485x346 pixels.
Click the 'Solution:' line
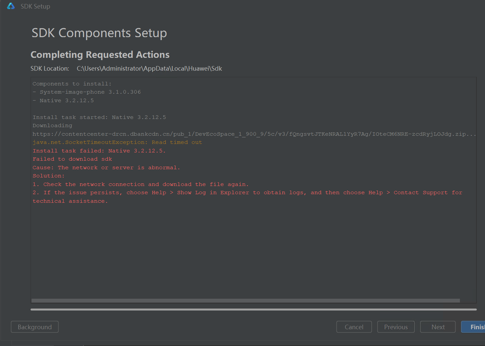pyautogui.click(x=49, y=176)
